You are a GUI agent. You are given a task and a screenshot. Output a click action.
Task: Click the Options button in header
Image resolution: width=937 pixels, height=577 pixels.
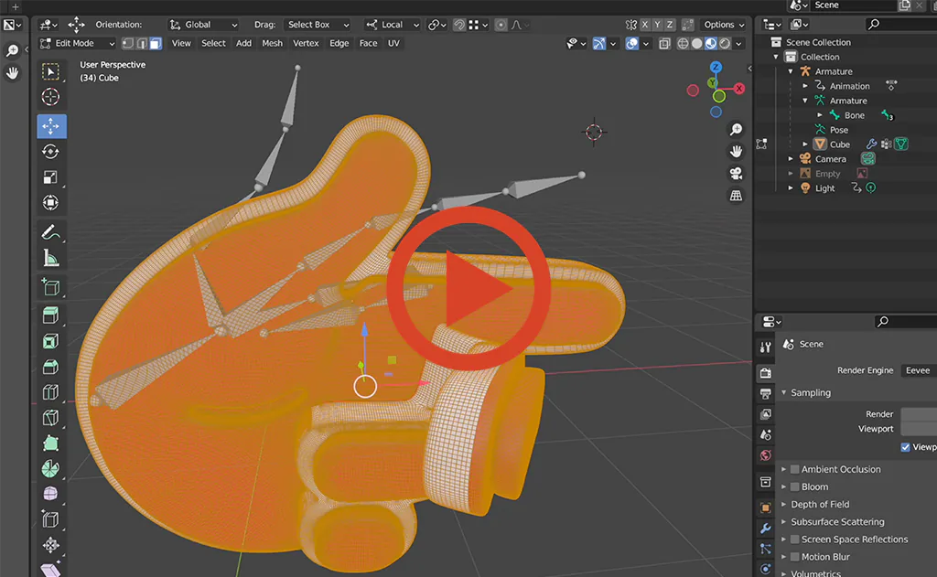point(723,25)
